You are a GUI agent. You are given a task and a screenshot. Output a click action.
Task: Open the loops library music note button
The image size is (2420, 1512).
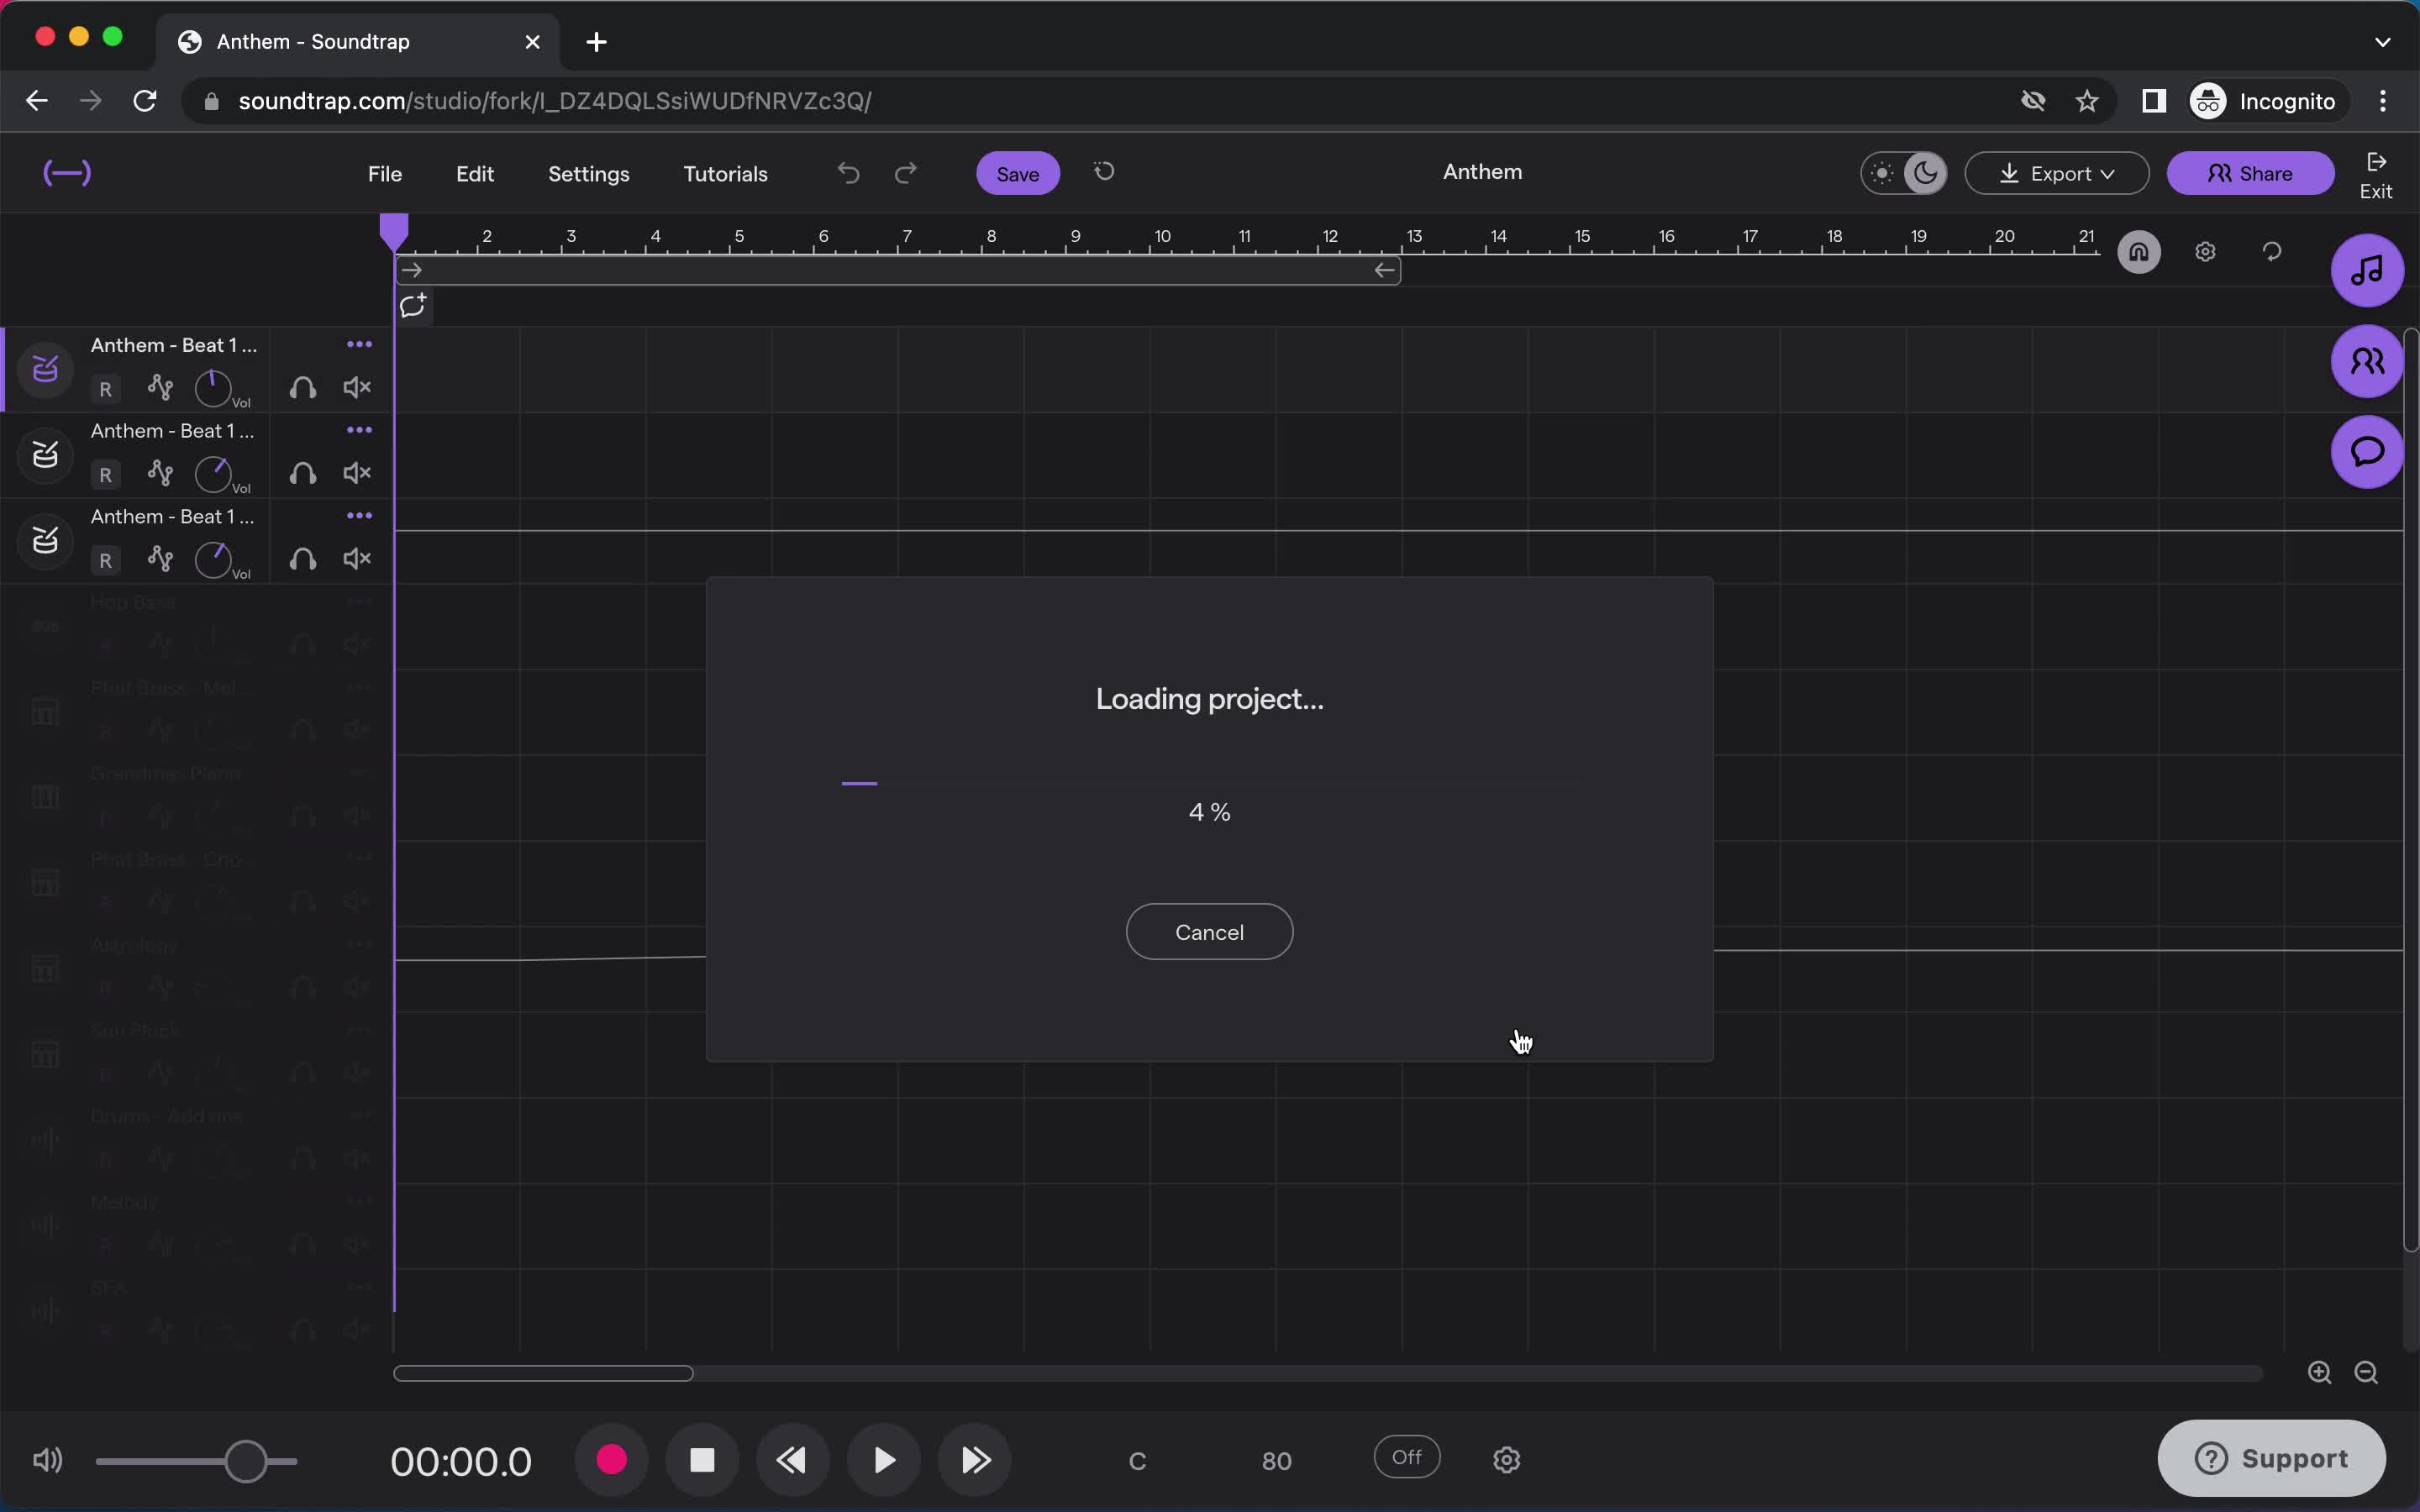(x=2367, y=270)
